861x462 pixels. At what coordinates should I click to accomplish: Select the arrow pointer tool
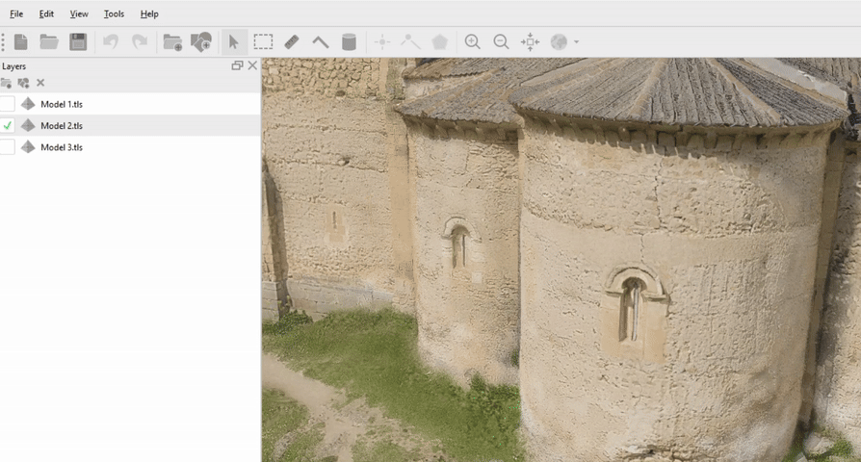tap(233, 41)
